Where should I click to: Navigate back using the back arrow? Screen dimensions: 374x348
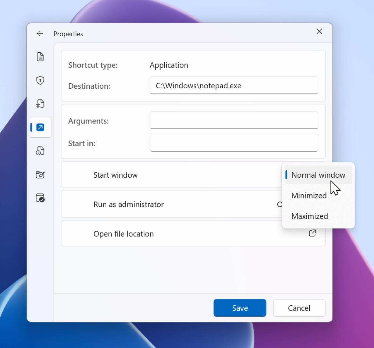40,33
